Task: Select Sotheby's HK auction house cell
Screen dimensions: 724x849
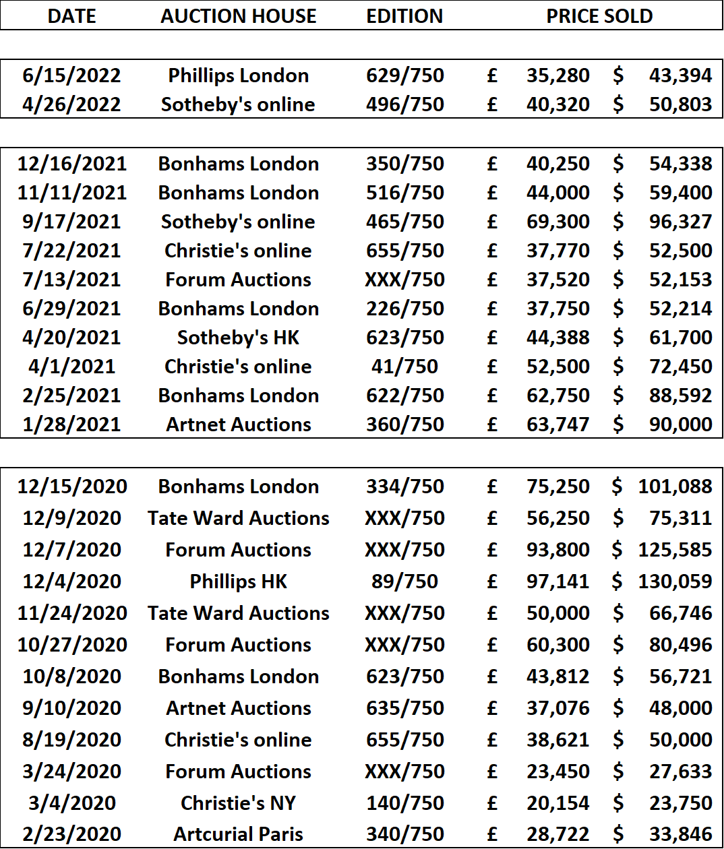Action: coord(239,338)
